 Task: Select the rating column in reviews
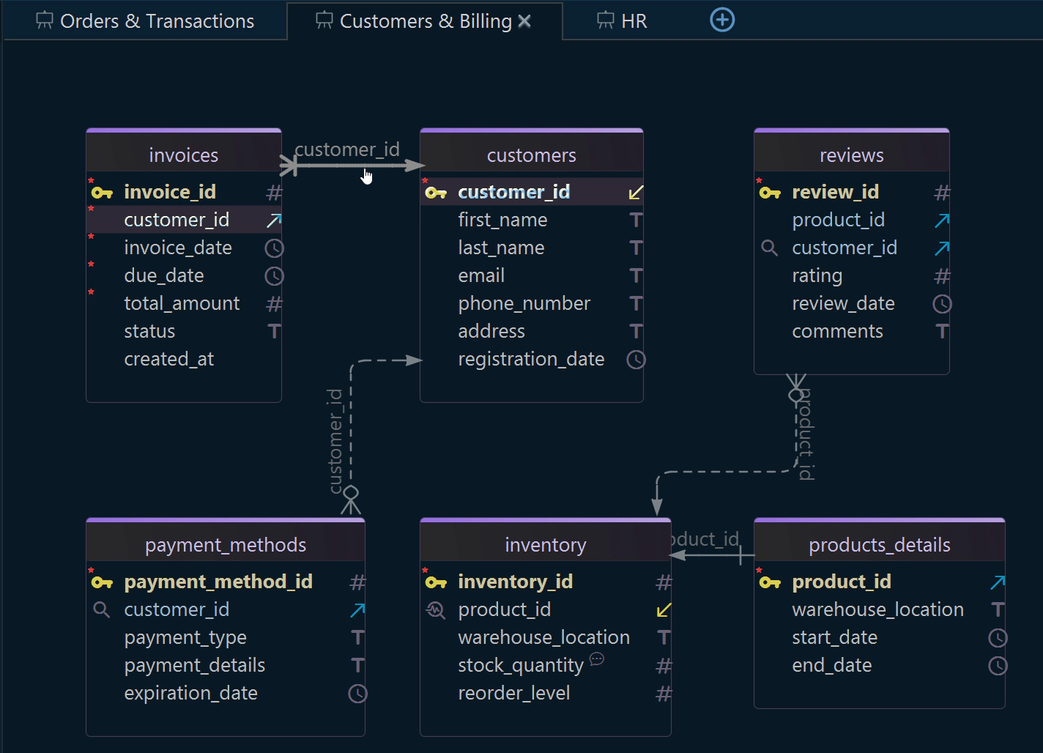coord(817,276)
